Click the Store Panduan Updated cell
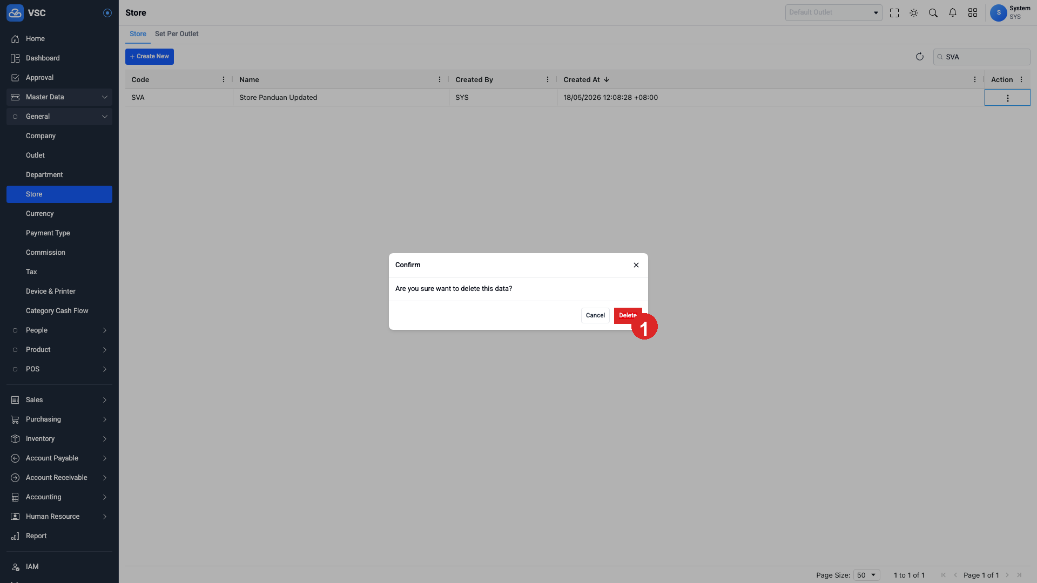Screen dimensions: 1037x583 point(341,98)
